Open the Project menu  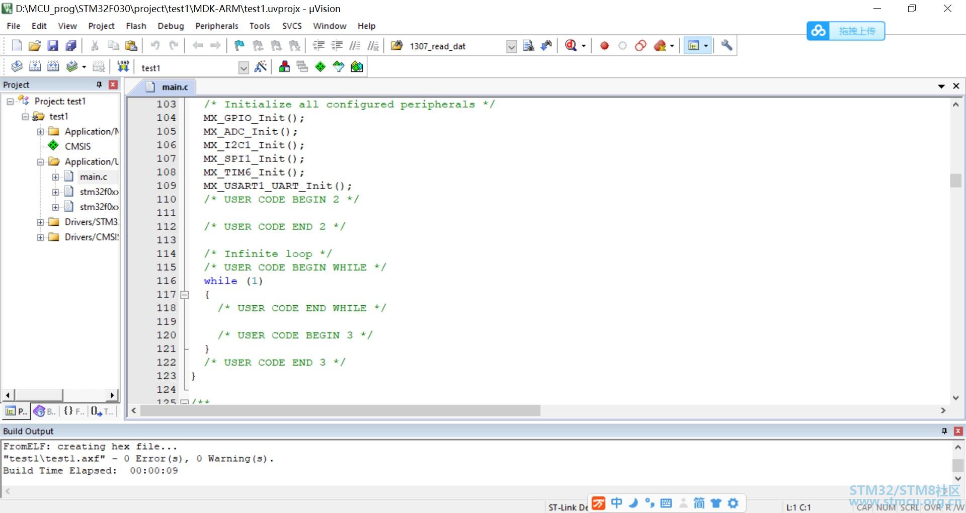101,26
